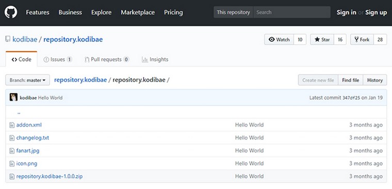This screenshot has height=189, width=392.
Task: Open the fanart.jpg file
Action: [x=28, y=151]
